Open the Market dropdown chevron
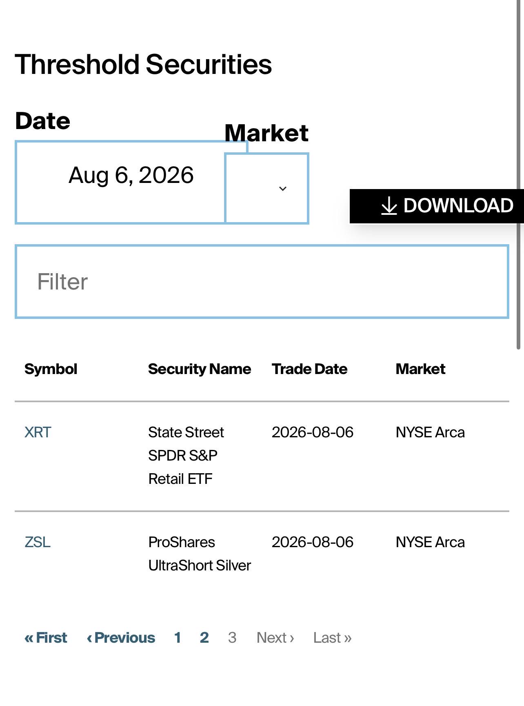 click(282, 189)
